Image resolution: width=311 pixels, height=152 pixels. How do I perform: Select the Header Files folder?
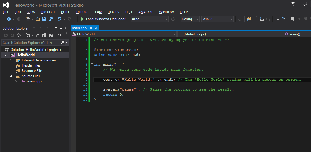click(x=31, y=65)
